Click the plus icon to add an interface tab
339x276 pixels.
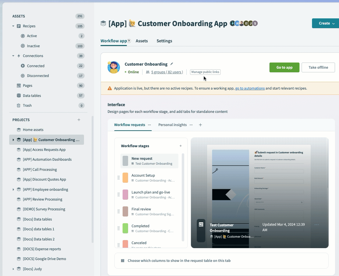click(x=200, y=125)
